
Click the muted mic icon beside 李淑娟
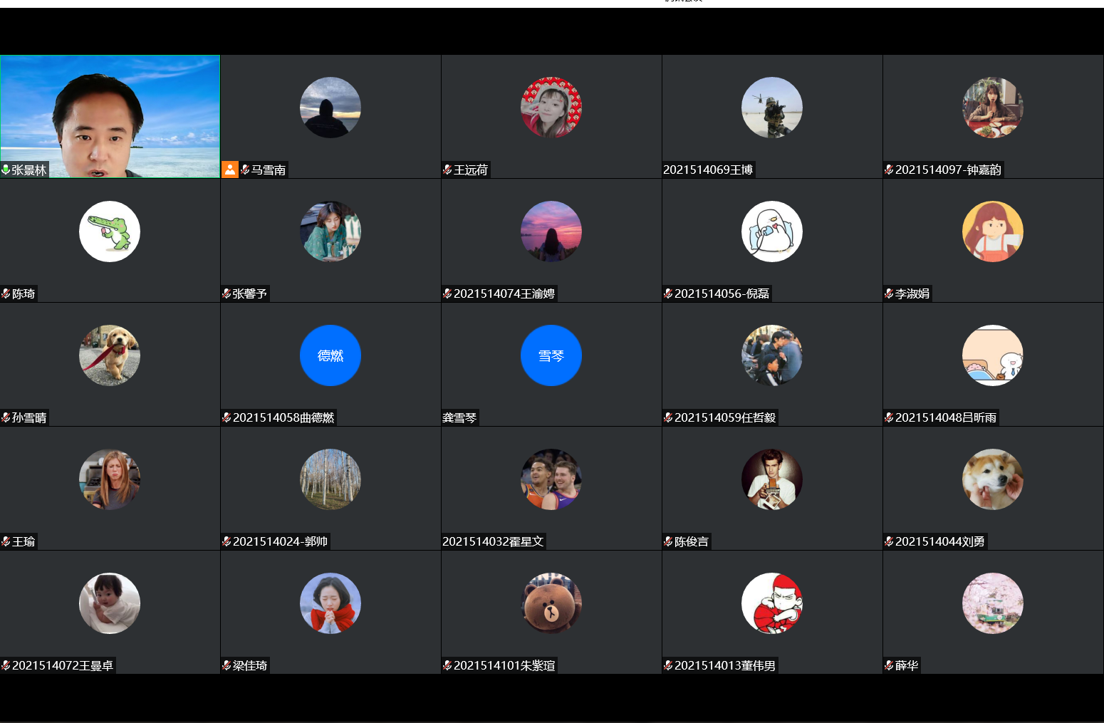pos(889,293)
